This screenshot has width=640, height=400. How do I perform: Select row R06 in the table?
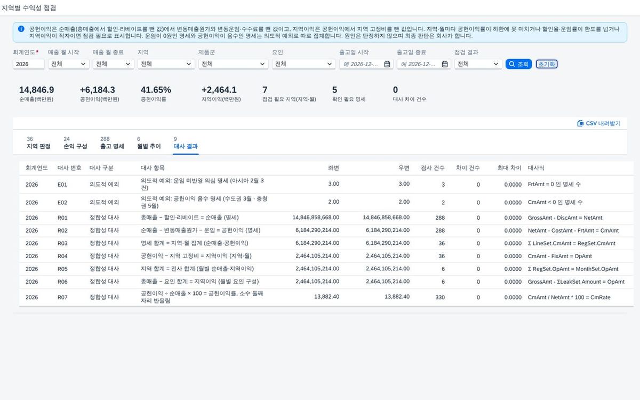pyautogui.click(x=326, y=282)
